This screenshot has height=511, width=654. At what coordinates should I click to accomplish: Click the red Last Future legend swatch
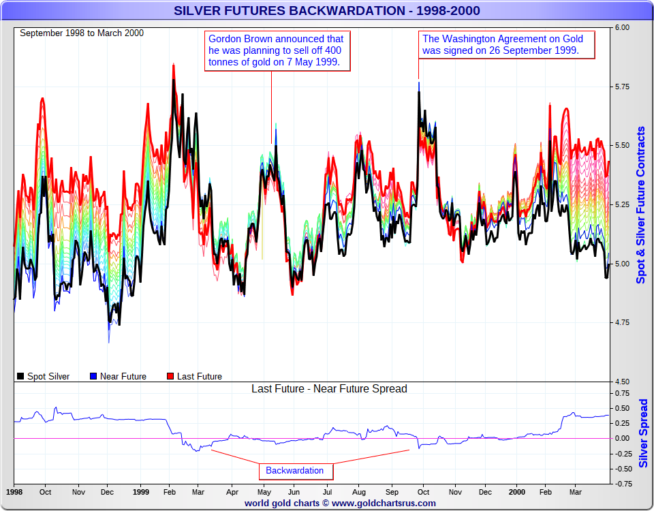170,376
